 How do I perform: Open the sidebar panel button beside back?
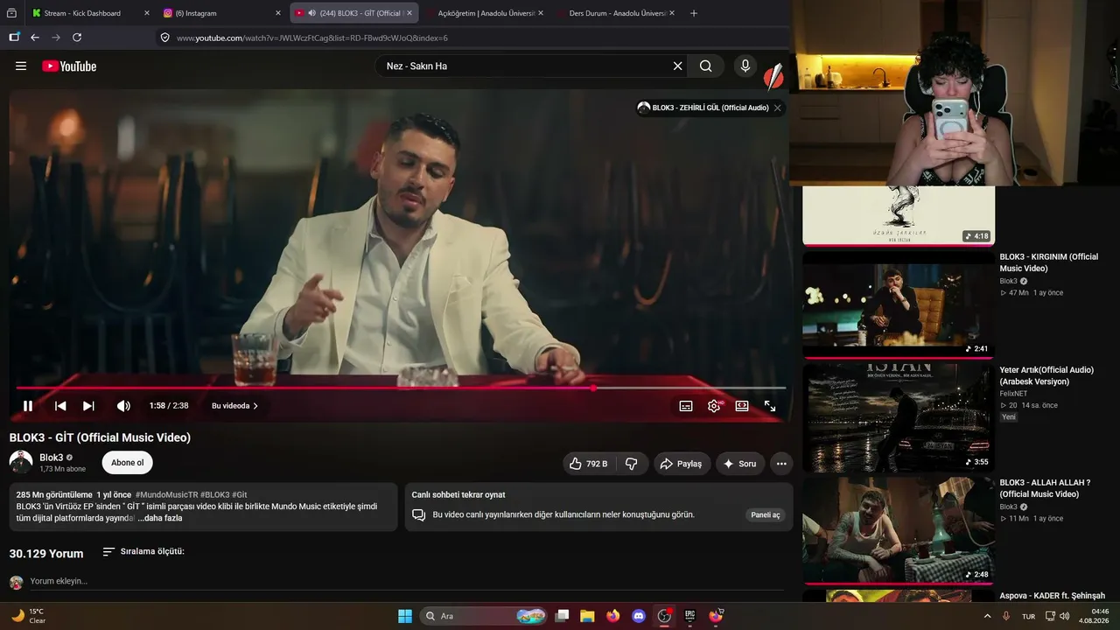pyautogui.click(x=14, y=38)
